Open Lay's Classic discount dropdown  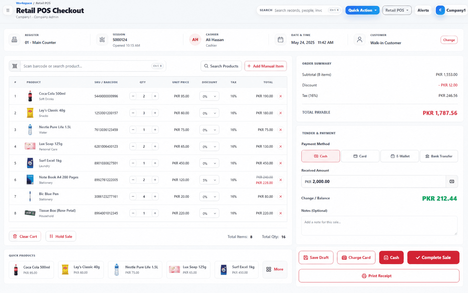[x=209, y=113]
